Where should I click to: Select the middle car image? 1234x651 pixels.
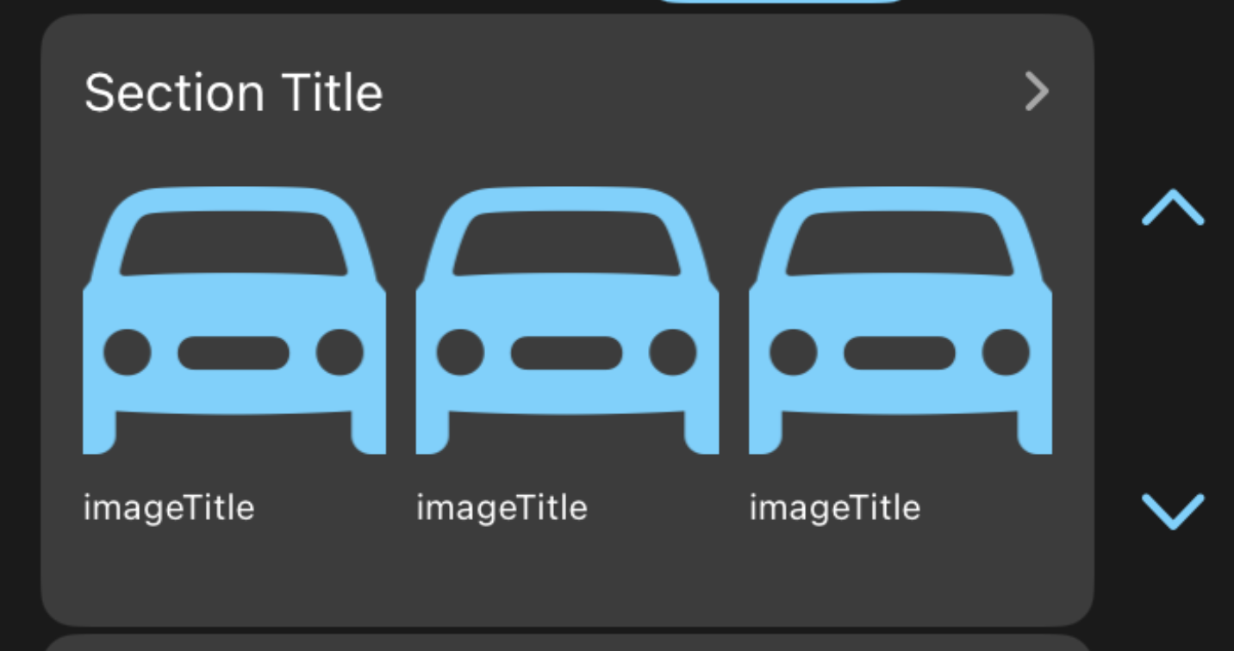click(567, 320)
